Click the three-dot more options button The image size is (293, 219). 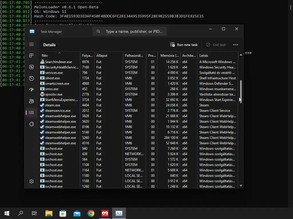236,45
